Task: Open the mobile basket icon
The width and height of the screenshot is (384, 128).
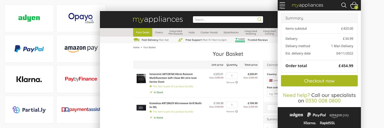Action: click(354, 5)
